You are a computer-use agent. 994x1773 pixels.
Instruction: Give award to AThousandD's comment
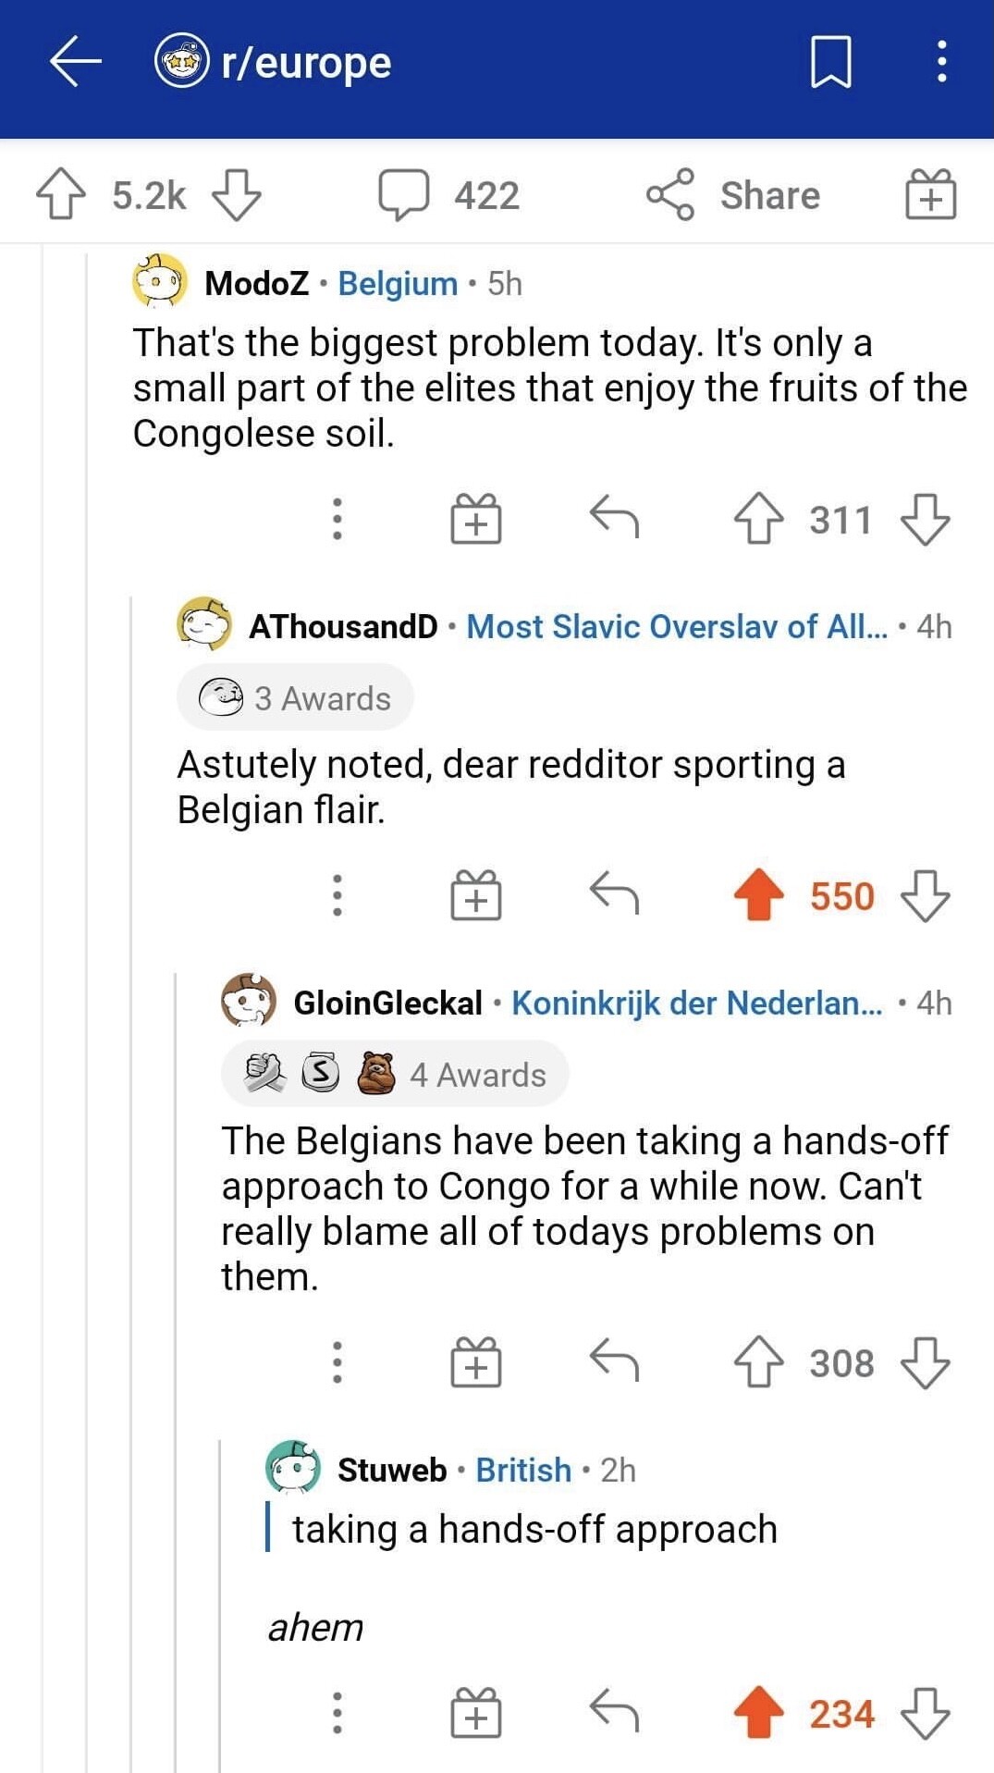[x=475, y=895]
